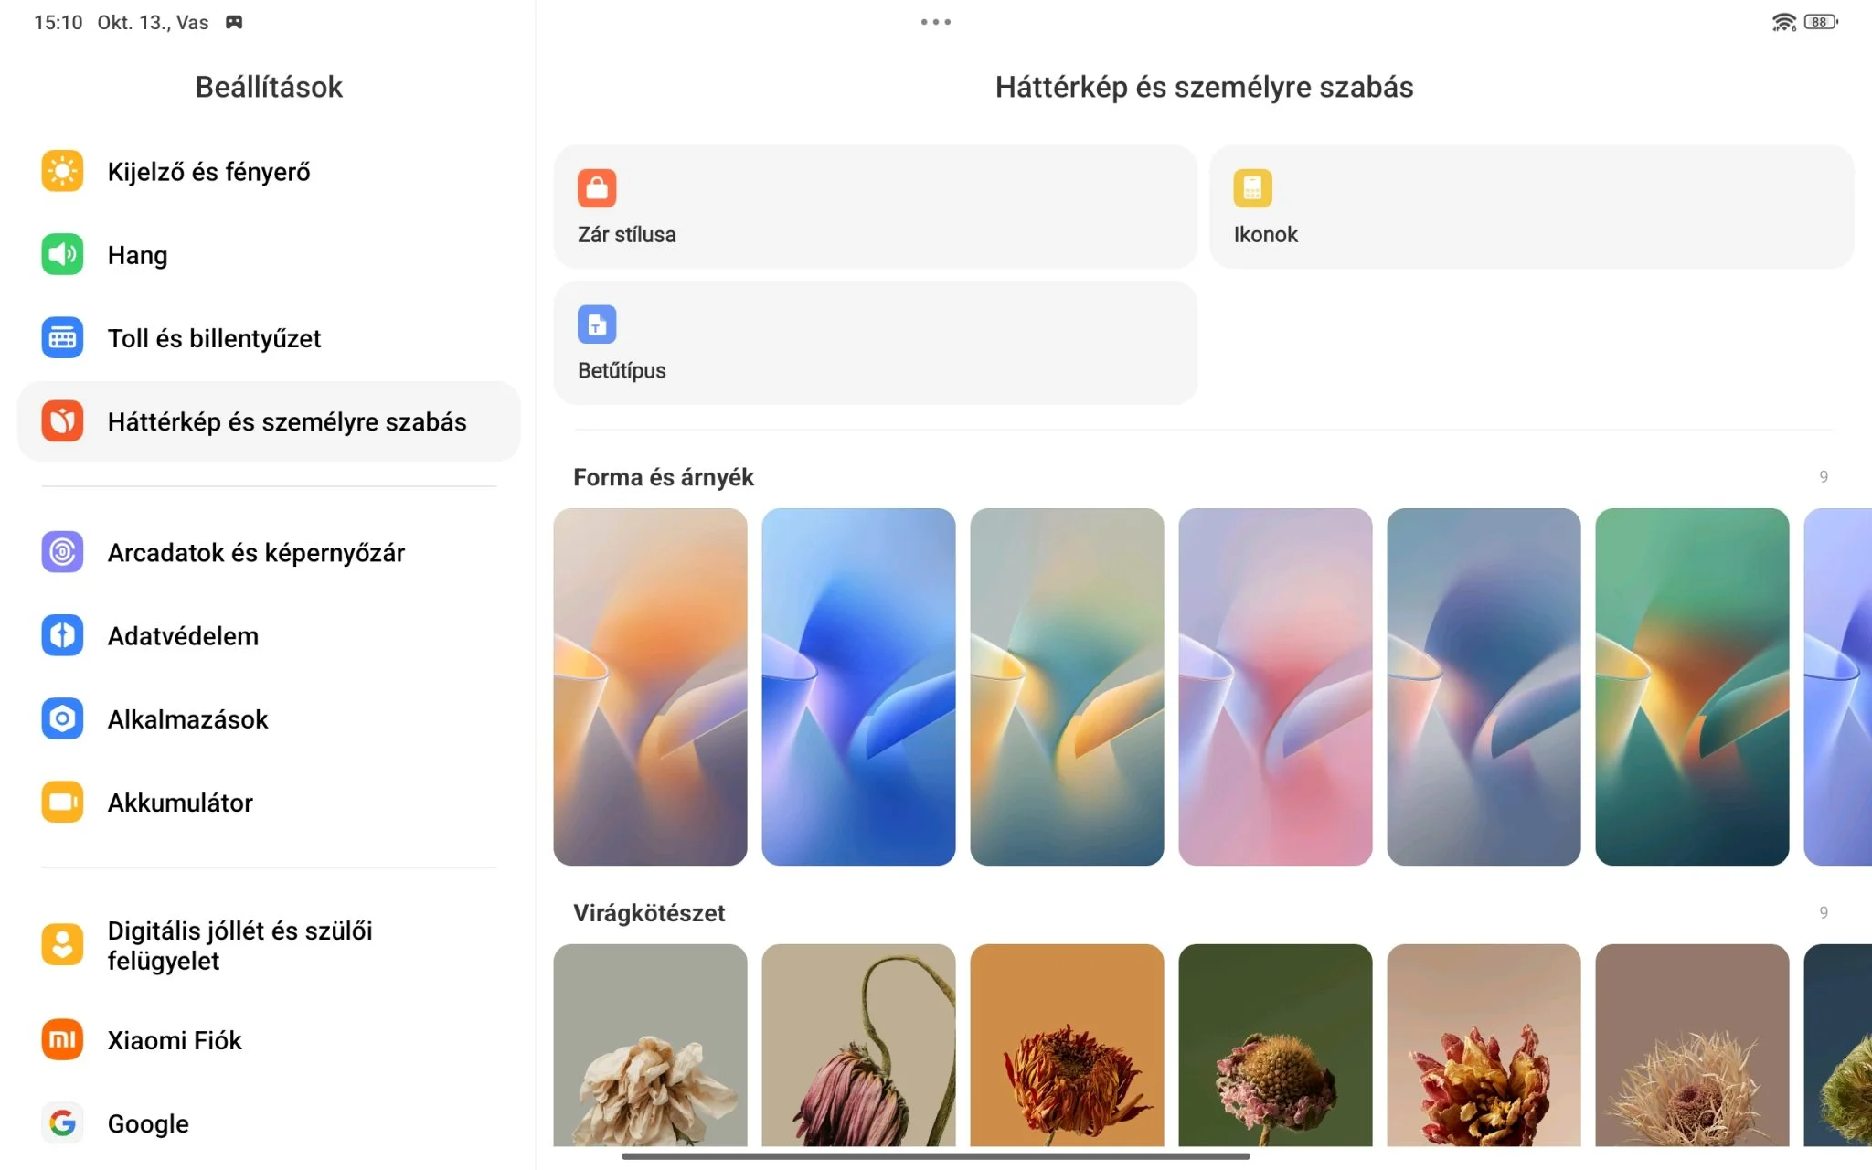Click the Kijelző és fényerő sun icon
This screenshot has width=1872, height=1170.
pyautogui.click(x=62, y=171)
